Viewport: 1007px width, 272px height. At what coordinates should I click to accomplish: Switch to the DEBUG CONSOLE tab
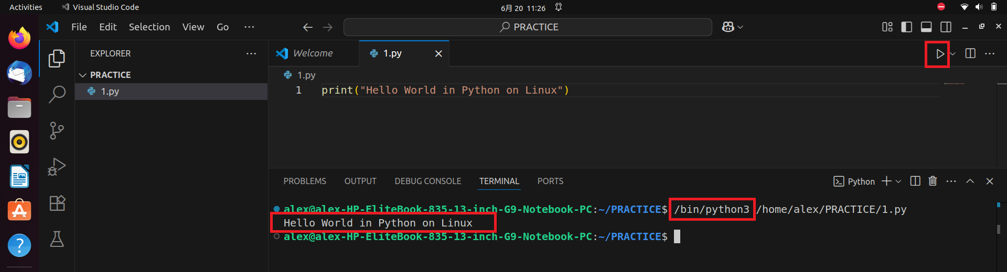428,181
